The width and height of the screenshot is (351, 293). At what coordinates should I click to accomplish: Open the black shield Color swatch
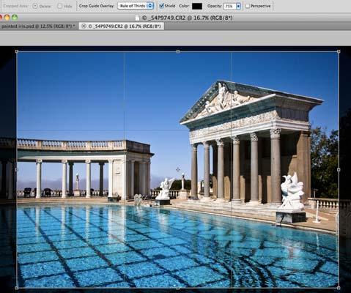[x=197, y=6]
